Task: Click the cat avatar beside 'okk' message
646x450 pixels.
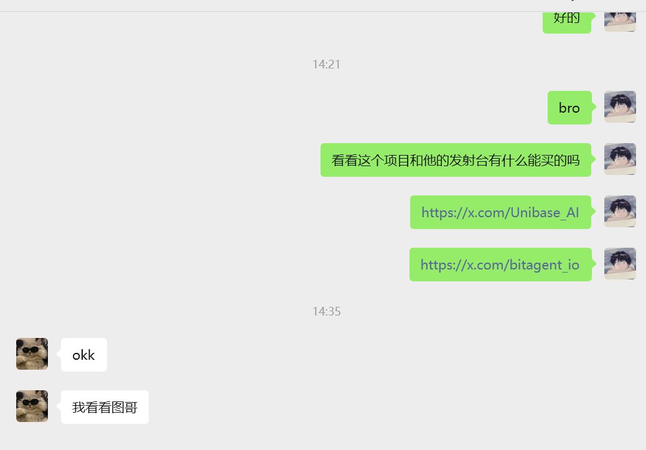Action: (x=32, y=354)
